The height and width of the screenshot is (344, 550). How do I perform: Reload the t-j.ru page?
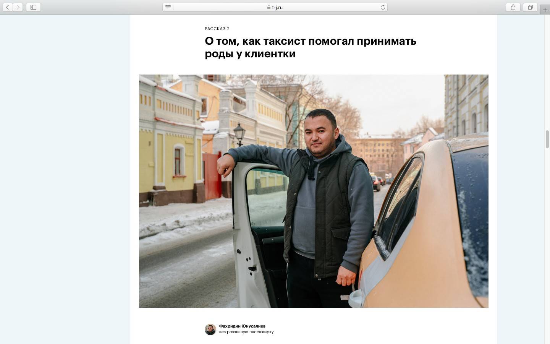click(x=382, y=7)
